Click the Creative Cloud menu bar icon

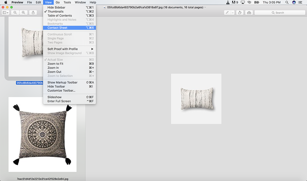pyautogui.click(x=249, y=2)
